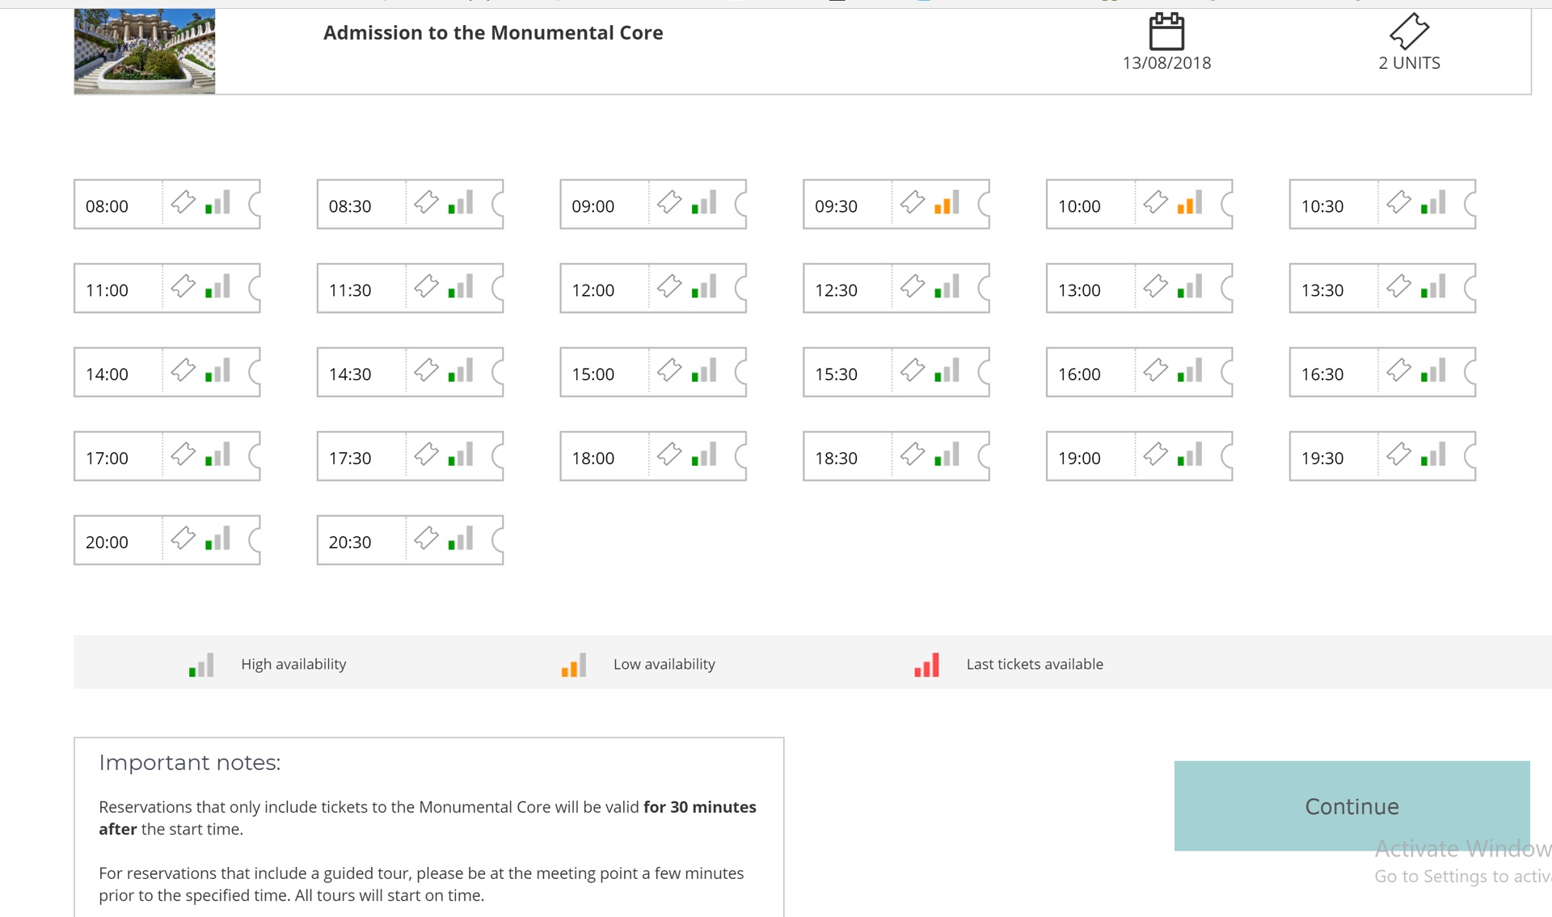1552x917 pixels.
Task: Click the 2 UNITS label
Action: pos(1410,63)
